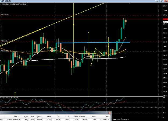Sort orders by Size column
The height and width of the screenshot is (121, 168).
tap(33, 117)
